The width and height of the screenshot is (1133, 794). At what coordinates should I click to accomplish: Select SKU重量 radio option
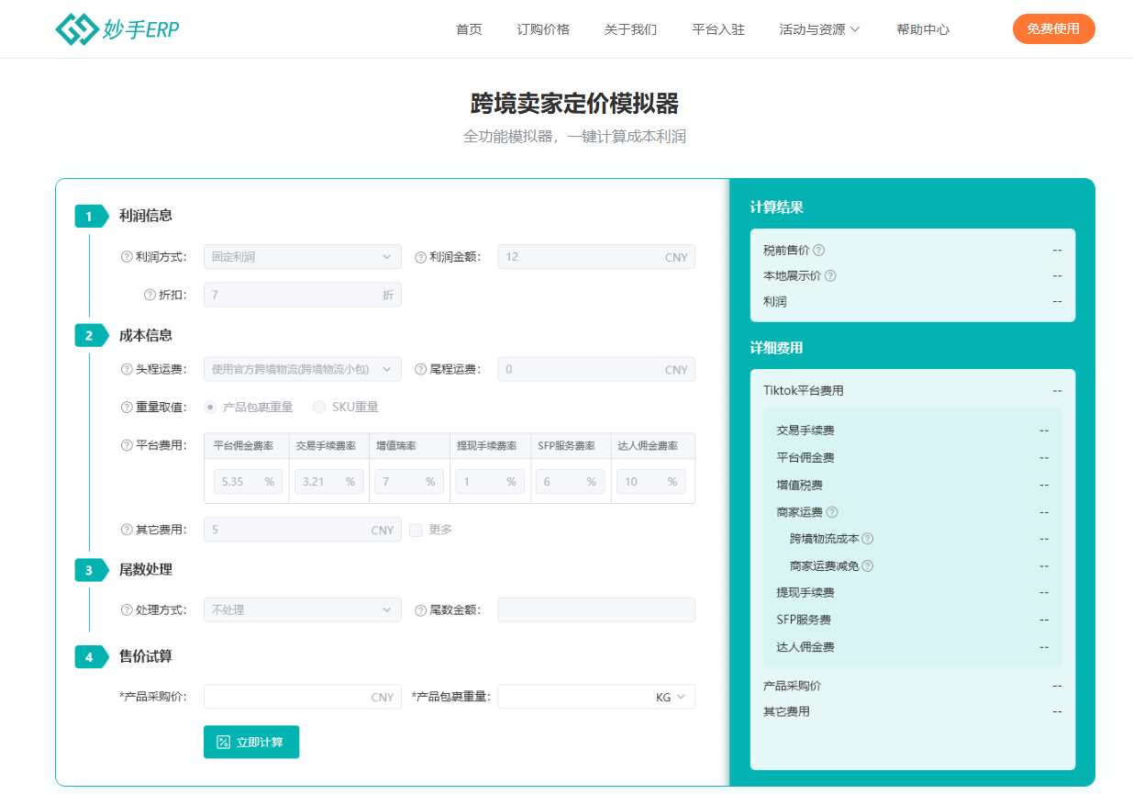319,407
